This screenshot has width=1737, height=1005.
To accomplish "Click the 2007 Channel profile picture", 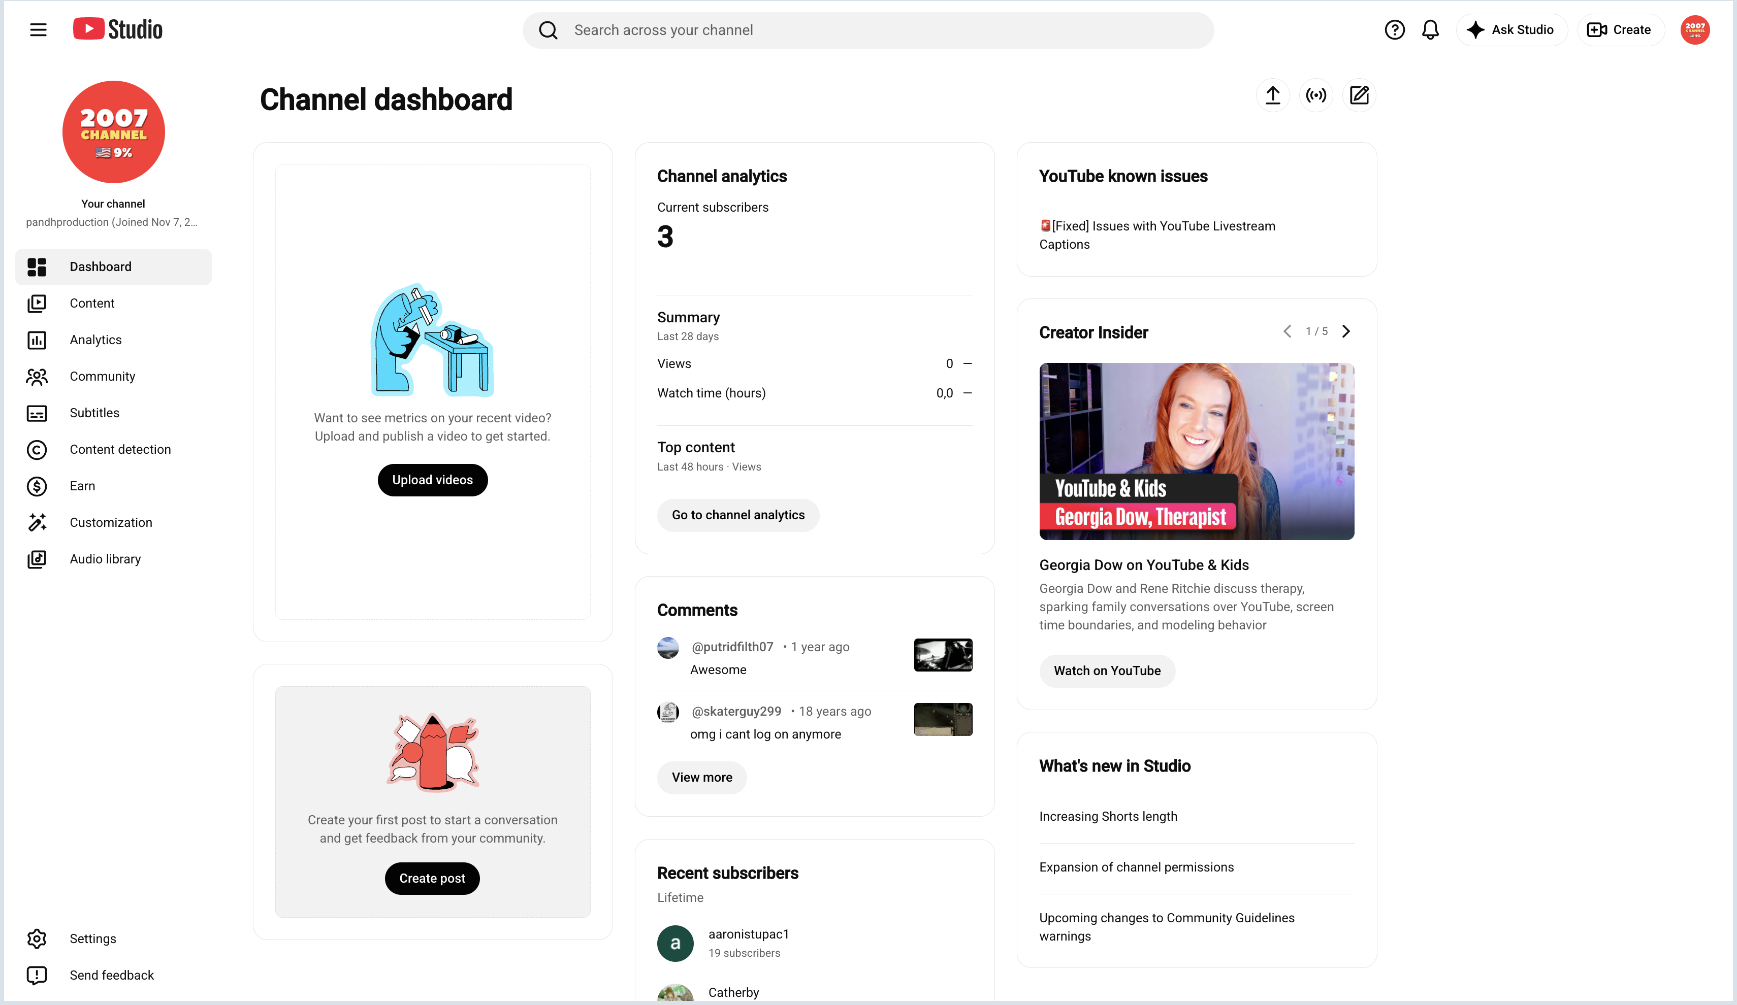I will [114, 131].
